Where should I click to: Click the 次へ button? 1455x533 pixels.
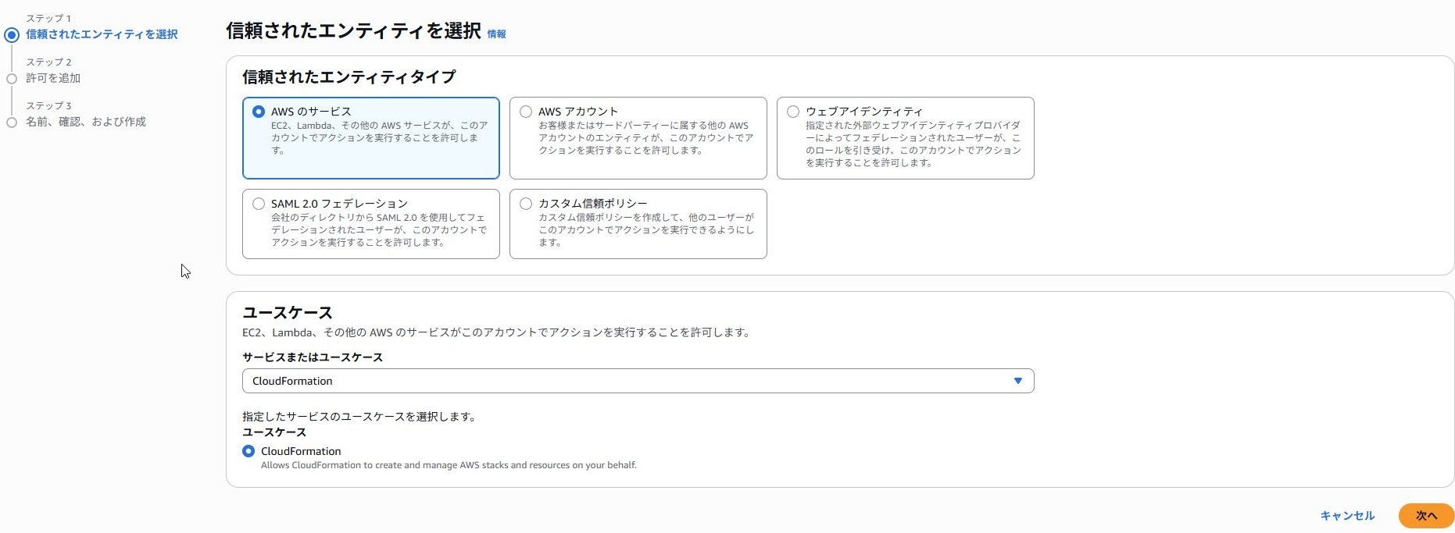point(1426,516)
